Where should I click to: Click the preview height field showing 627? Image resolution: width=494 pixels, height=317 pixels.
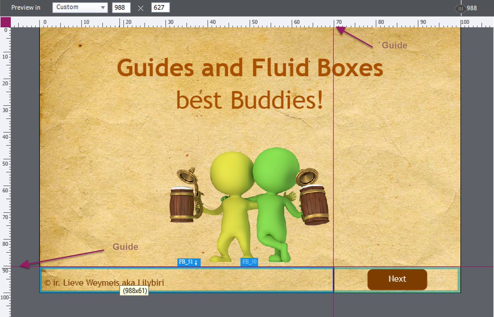pyautogui.click(x=160, y=7)
